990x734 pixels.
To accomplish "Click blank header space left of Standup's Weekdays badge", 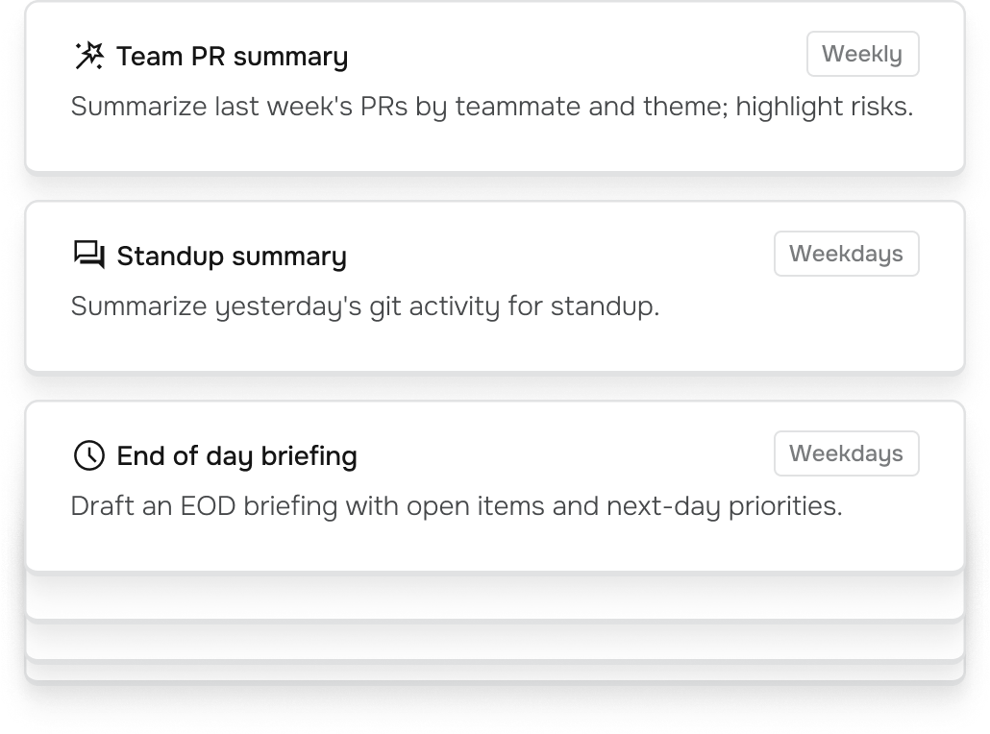I will (x=560, y=254).
